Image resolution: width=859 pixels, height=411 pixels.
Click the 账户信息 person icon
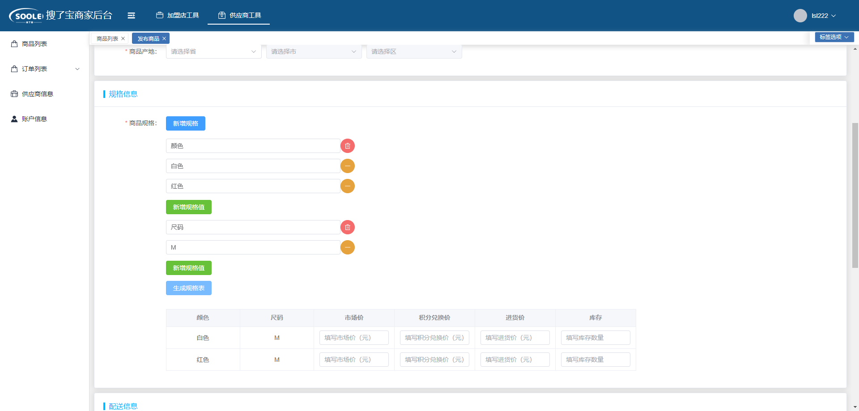tap(14, 119)
